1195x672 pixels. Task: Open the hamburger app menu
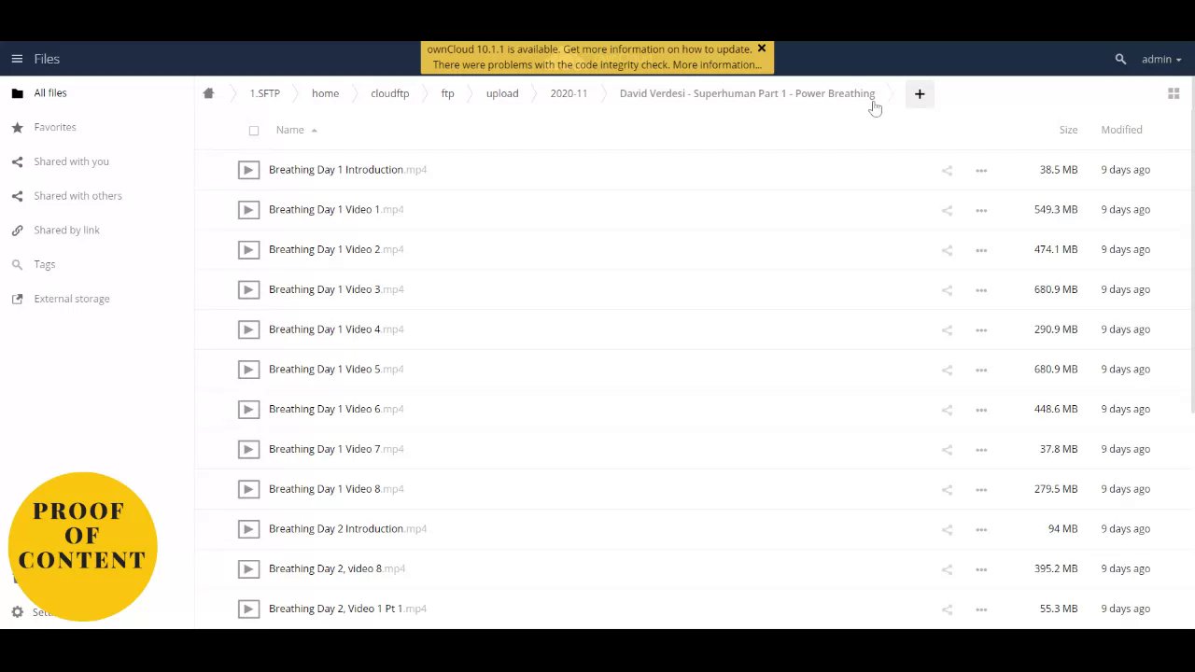pos(17,59)
